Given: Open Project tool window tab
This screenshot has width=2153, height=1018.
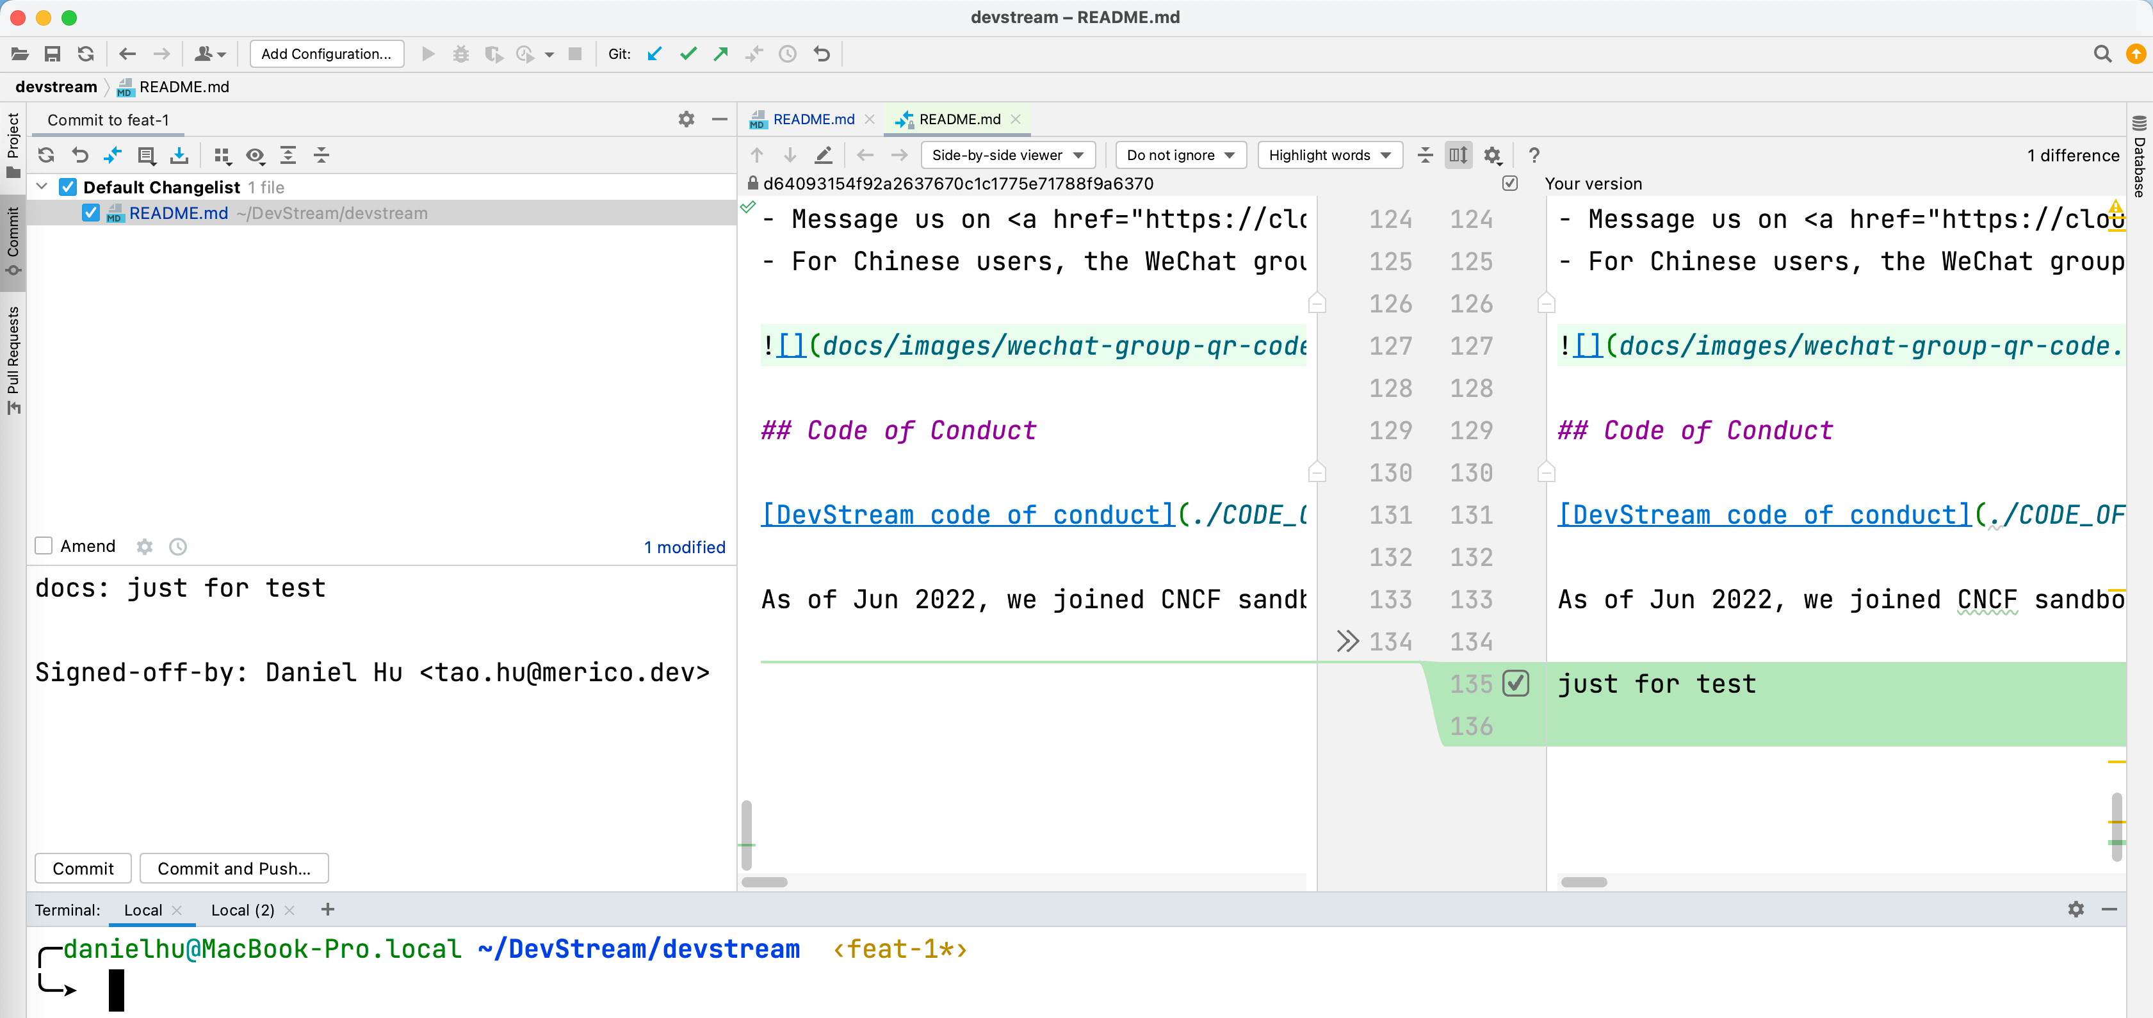Looking at the screenshot, I should 13,146.
